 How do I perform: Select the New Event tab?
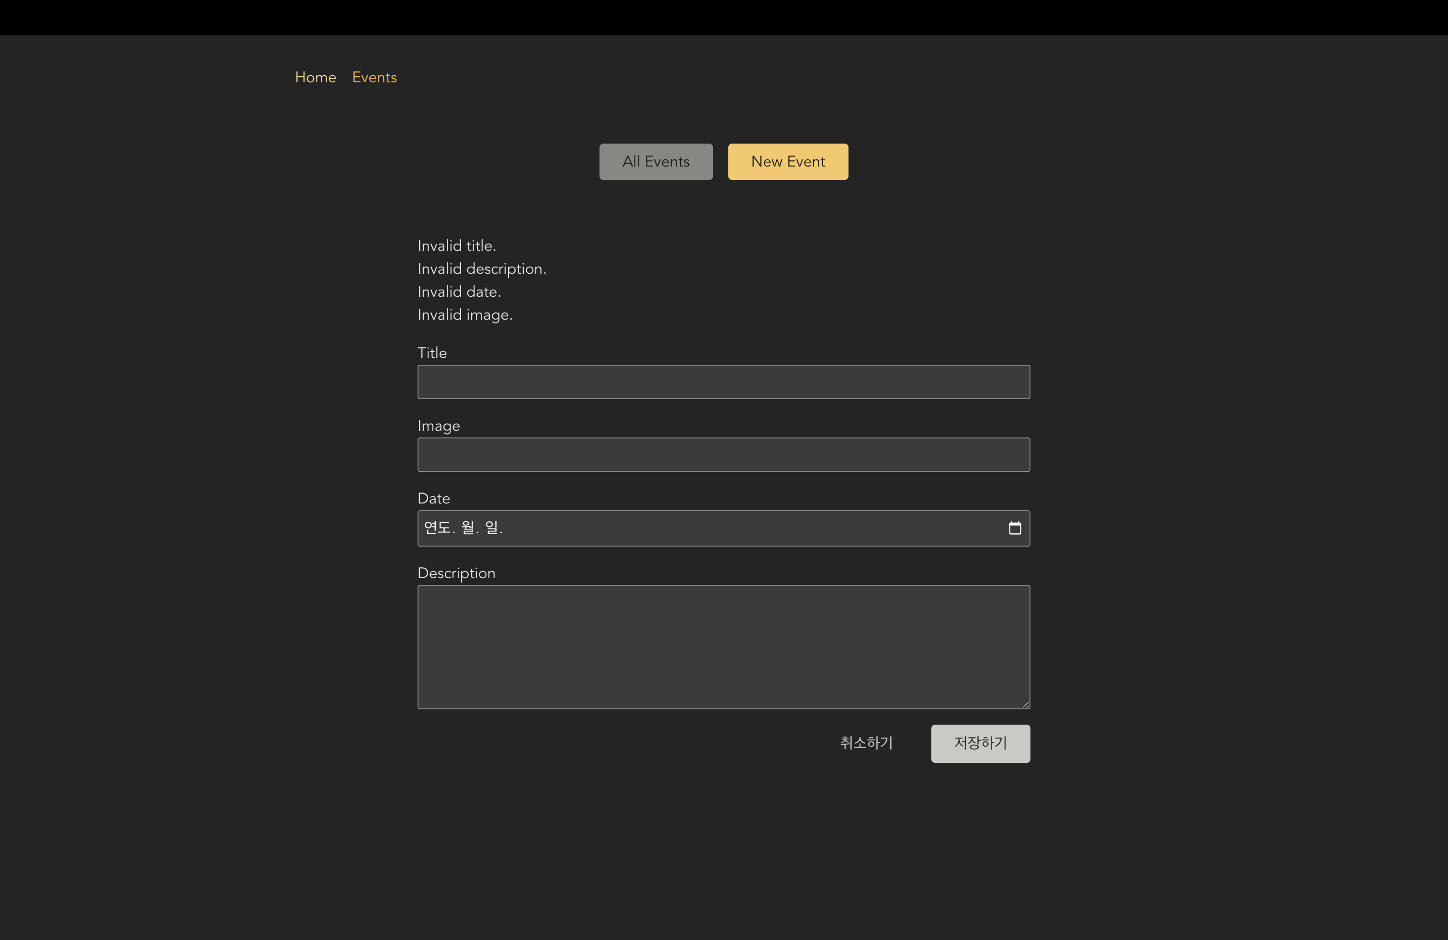tap(787, 162)
